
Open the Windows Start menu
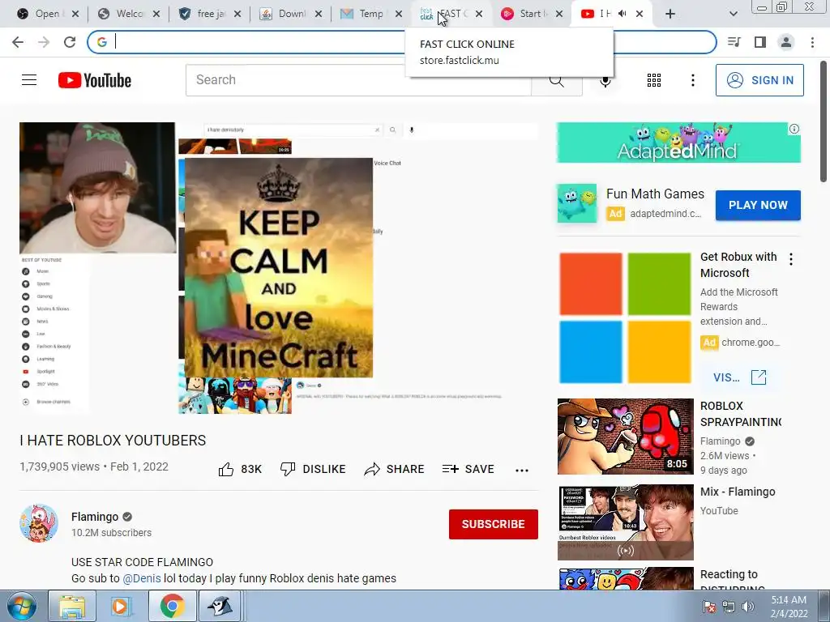(x=20, y=606)
